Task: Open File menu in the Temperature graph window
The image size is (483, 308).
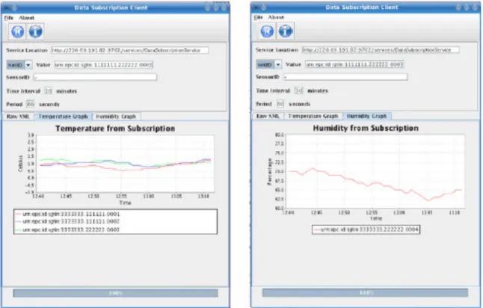Action: (9, 18)
